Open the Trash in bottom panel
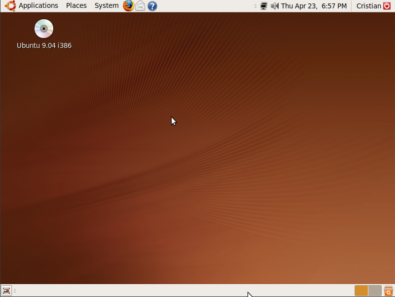The height and width of the screenshot is (297, 395). click(388, 291)
